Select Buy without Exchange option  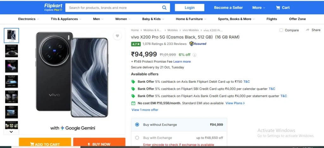137,125
